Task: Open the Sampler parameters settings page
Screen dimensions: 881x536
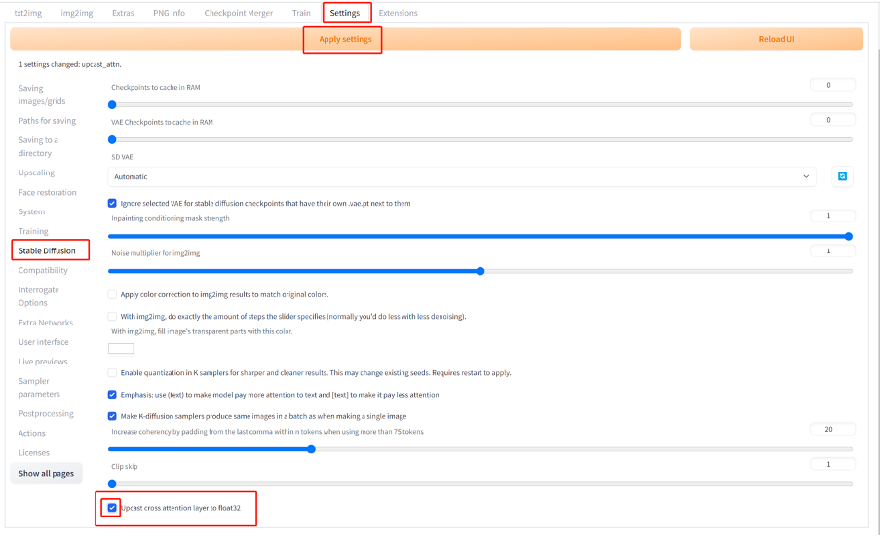Action: pos(39,387)
